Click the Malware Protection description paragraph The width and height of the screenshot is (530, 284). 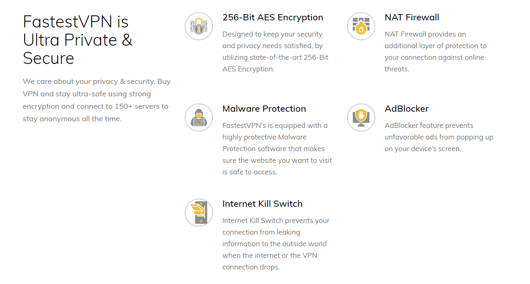277,149
